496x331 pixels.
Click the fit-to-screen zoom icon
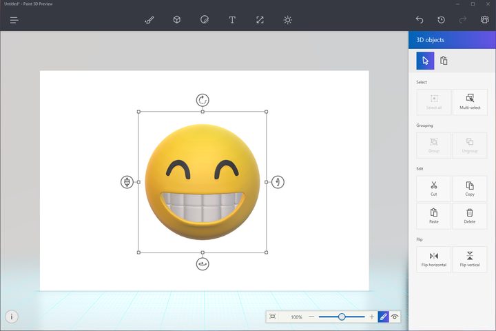coord(273,317)
